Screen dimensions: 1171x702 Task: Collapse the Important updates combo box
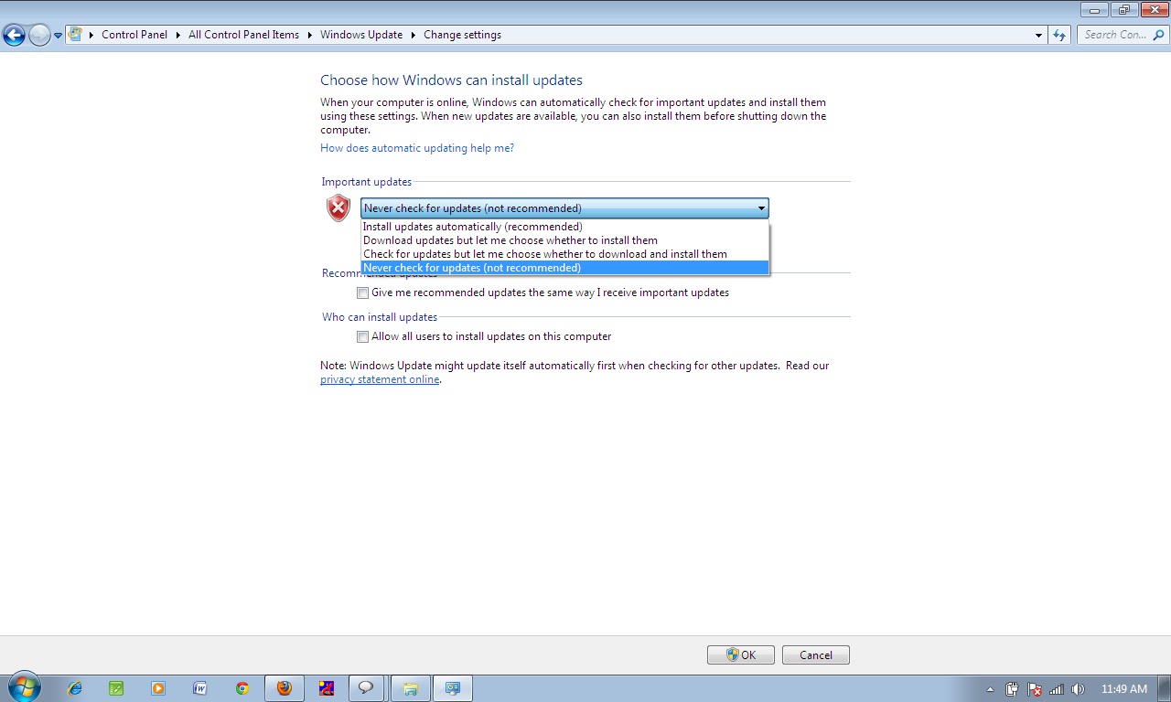click(x=564, y=208)
